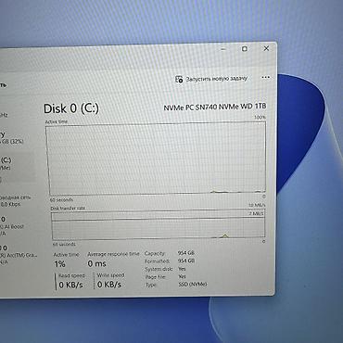Screen dimensions: 343x343
Task: Click the Write speed "0 KB/s" value
Action: tap(109, 285)
